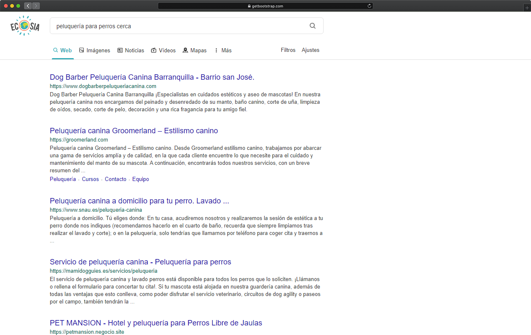The width and height of the screenshot is (531, 335).
Task: Switch to the Vídeos tab
Action: pos(163,50)
